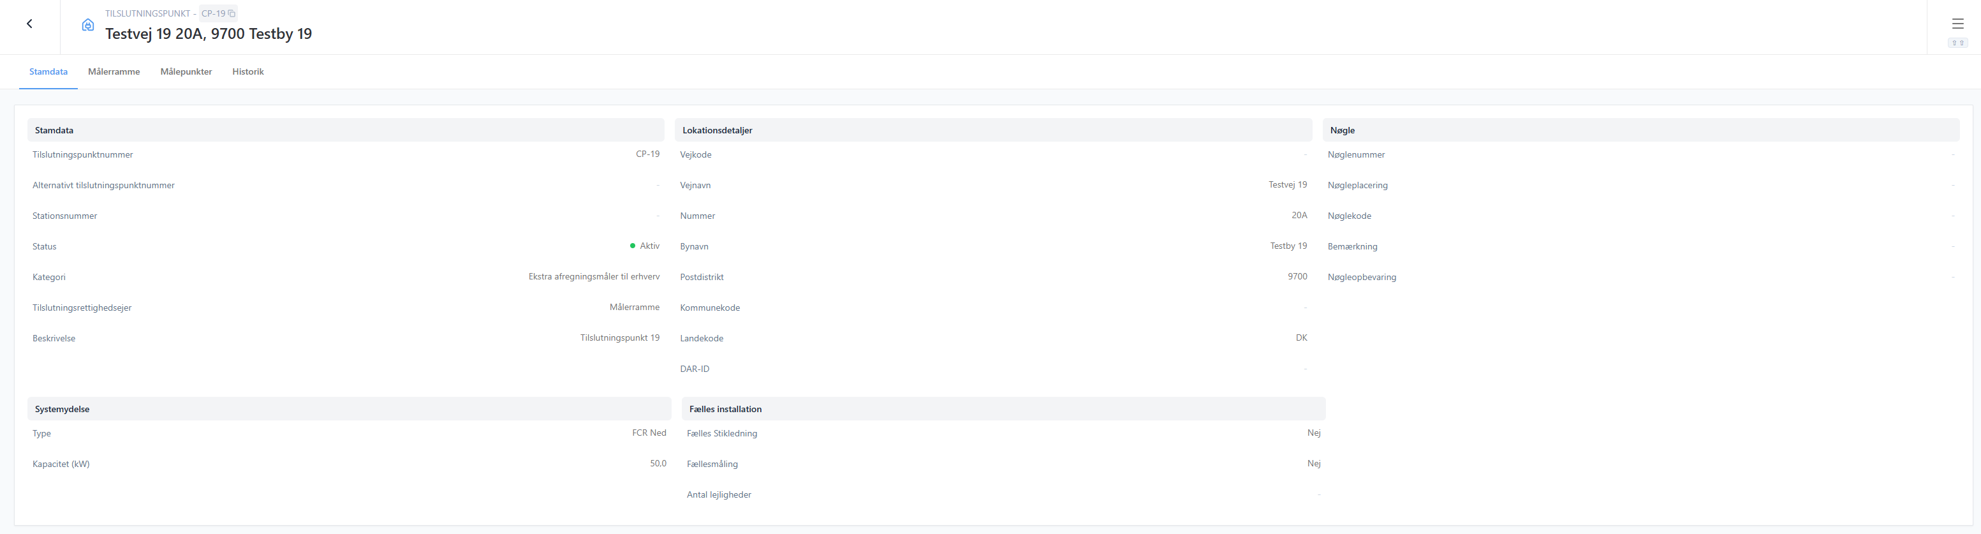Click the Målerramme value for Tilslutningsrettighedsejer
Image resolution: width=1981 pixels, height=534 pixels.
[x=635, y=307]
